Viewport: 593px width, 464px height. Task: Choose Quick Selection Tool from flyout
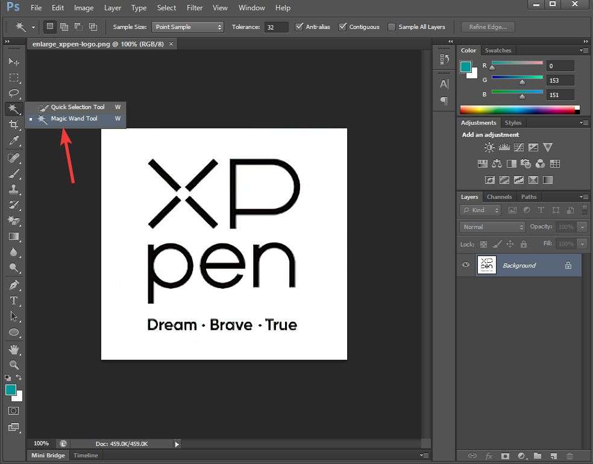(77, 107)
